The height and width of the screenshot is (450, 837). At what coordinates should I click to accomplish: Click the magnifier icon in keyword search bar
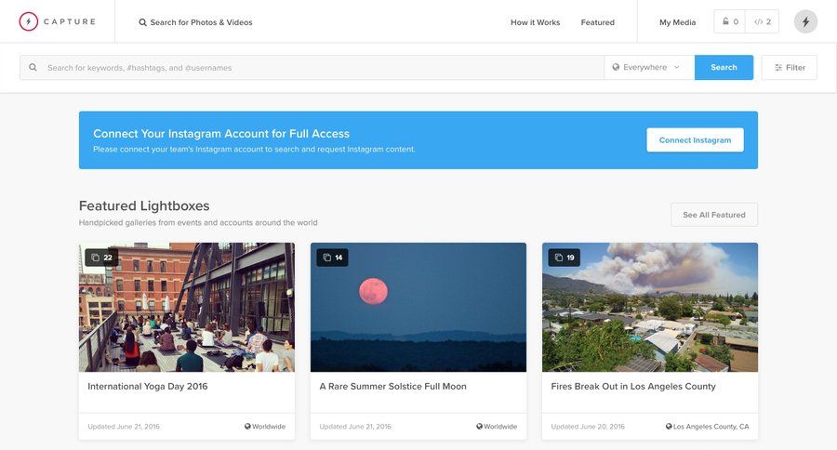point(33,68)
